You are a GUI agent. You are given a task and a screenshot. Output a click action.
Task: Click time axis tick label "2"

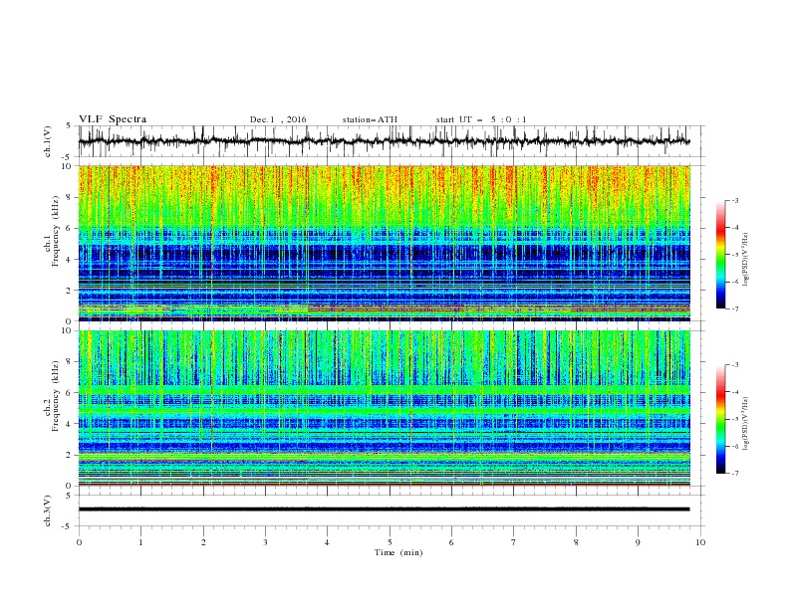(203, 542)
